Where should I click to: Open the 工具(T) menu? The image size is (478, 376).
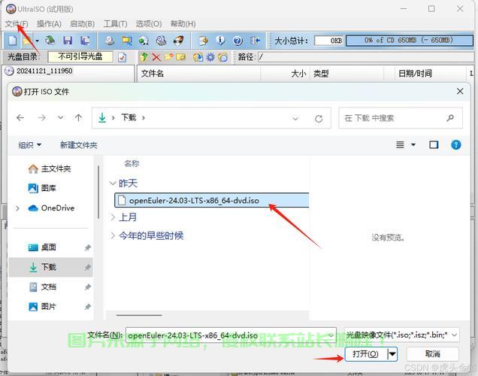[x=115, y=24]
